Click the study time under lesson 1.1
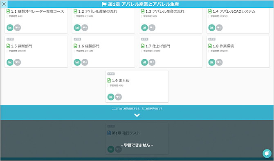This screenshot has height=161, width=274. (x=16, y=16)
